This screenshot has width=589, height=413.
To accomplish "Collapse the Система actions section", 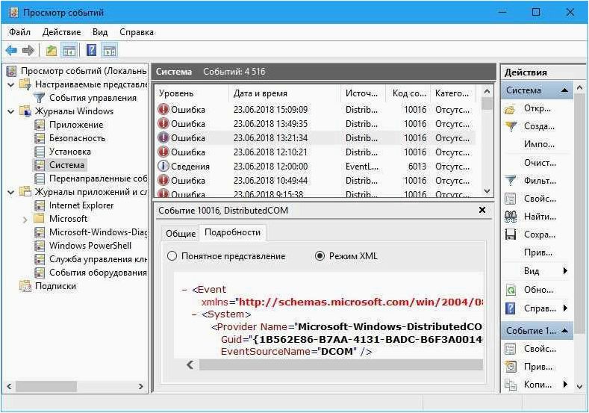I will point(564,90).
